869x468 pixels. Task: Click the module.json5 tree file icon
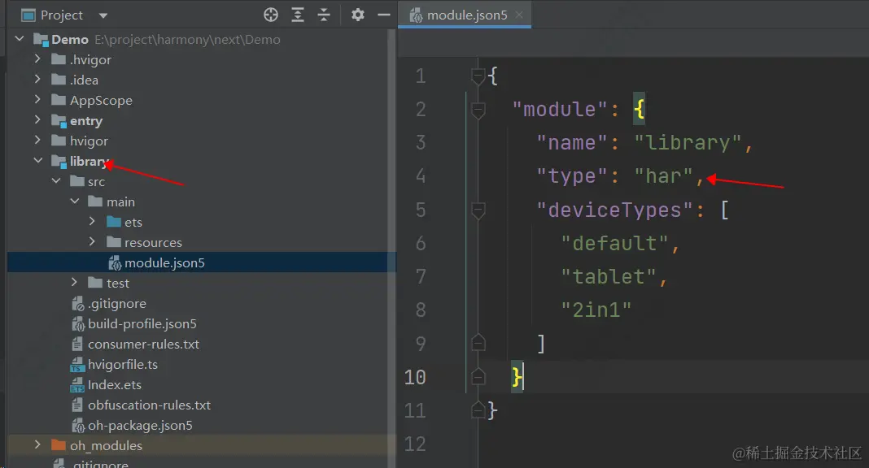[115, 262]
